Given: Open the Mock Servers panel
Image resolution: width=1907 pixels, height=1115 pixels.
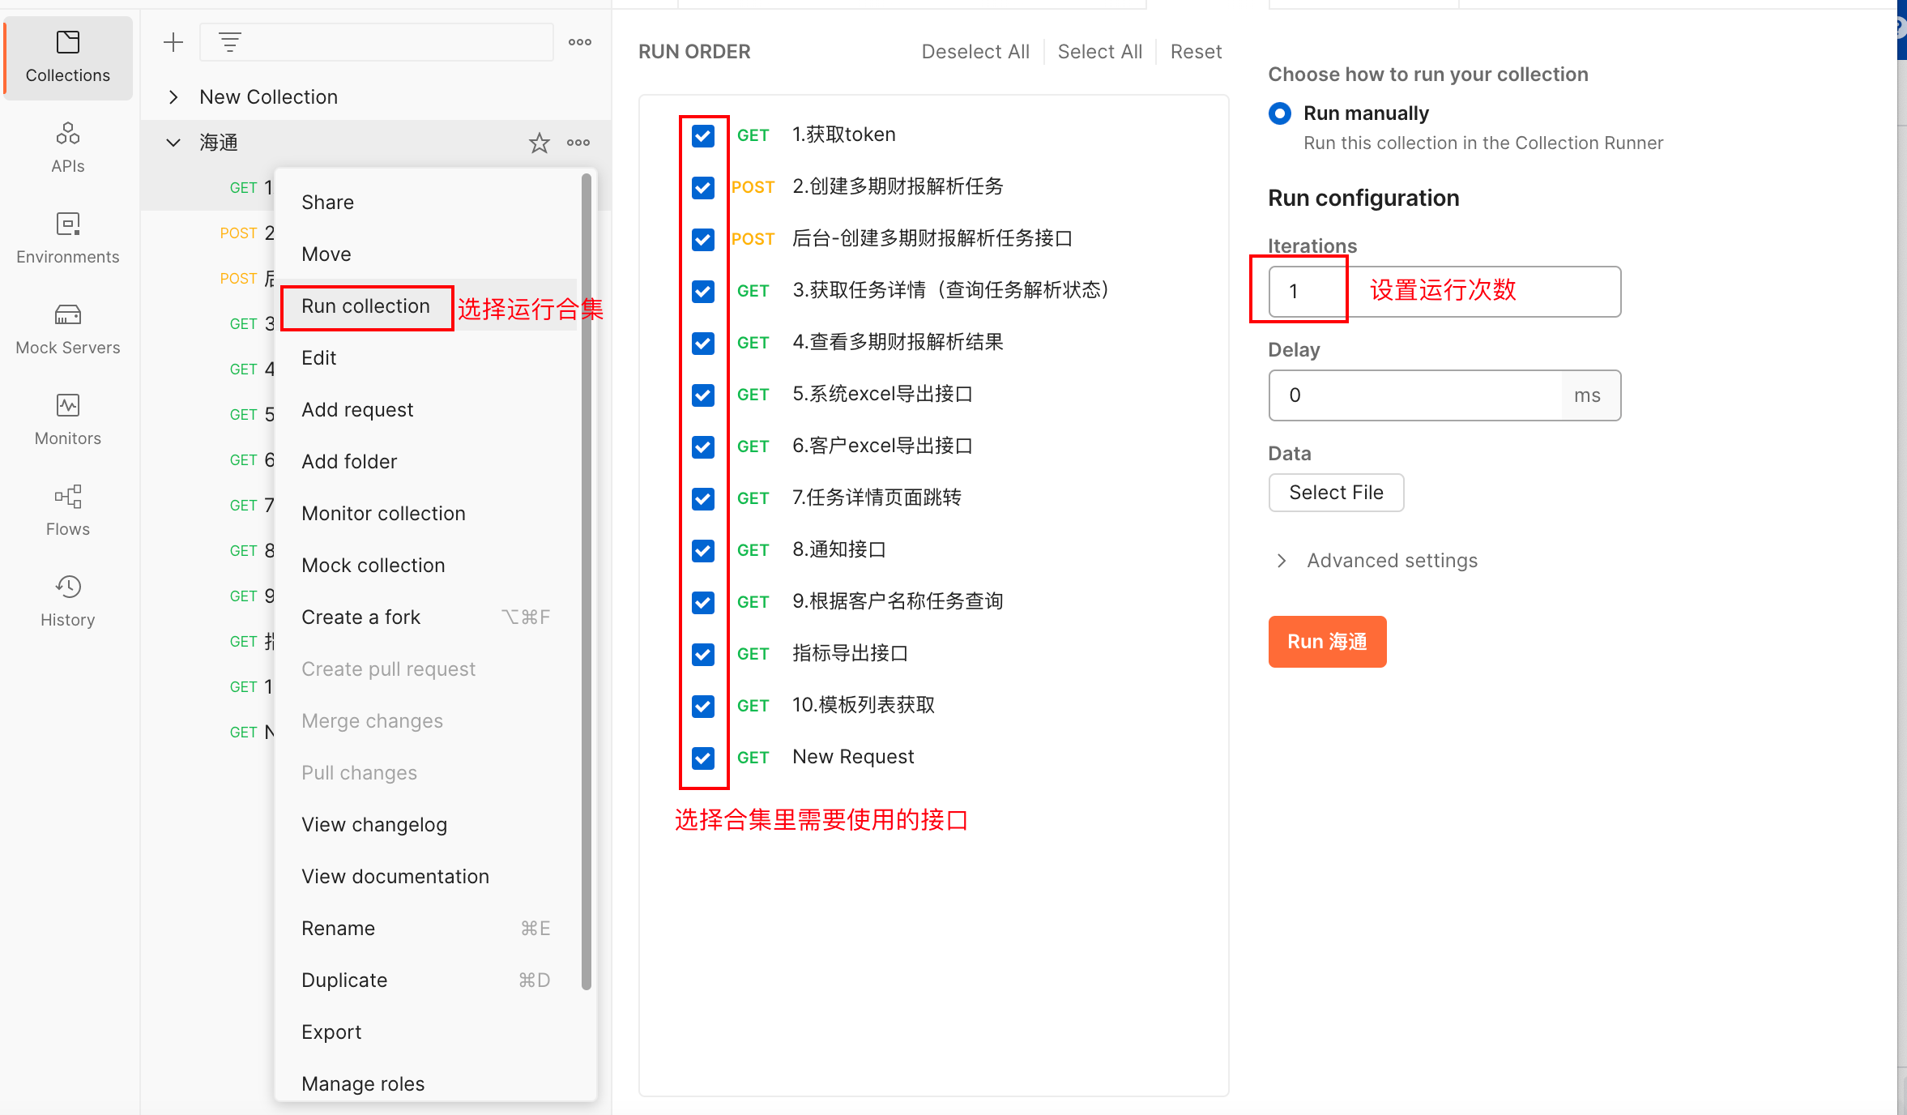Looking at the screenshot, I should tap(67, 327).
